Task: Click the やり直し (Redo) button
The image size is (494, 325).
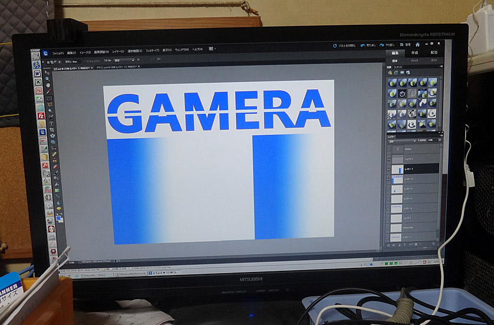Action: point(390,45)
